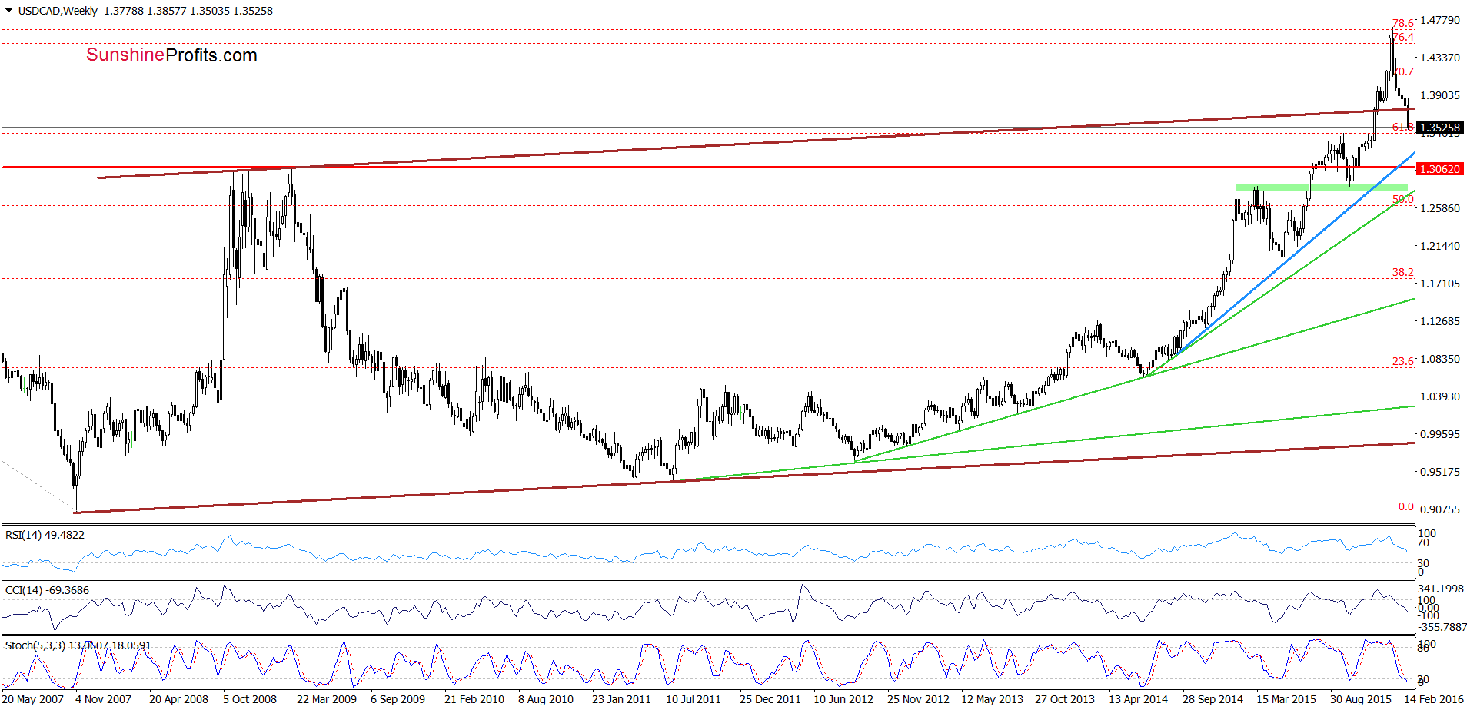Click the 13 Apr 2014 date label
1467x710 pixels.
click(x=1138, y=699)
